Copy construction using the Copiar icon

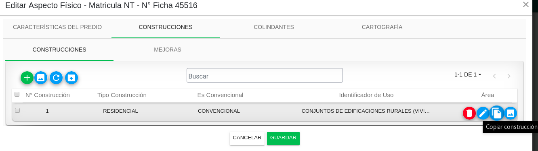tap(497, 113)
